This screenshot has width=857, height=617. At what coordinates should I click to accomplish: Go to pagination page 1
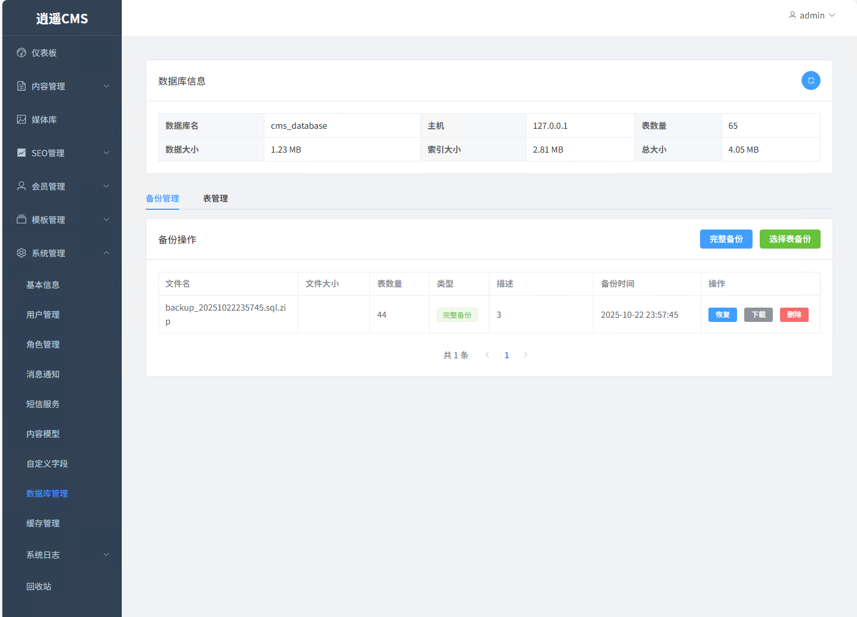(507, 355)
